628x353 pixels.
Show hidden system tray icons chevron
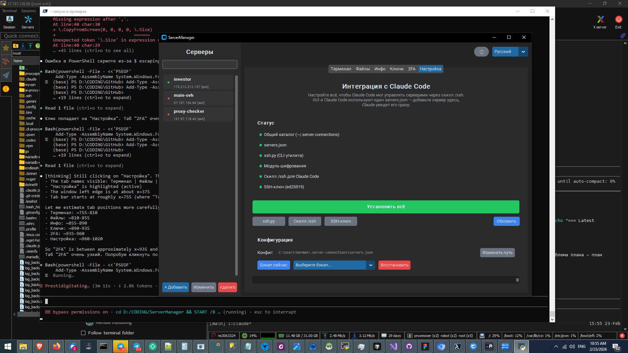(556, 346)
